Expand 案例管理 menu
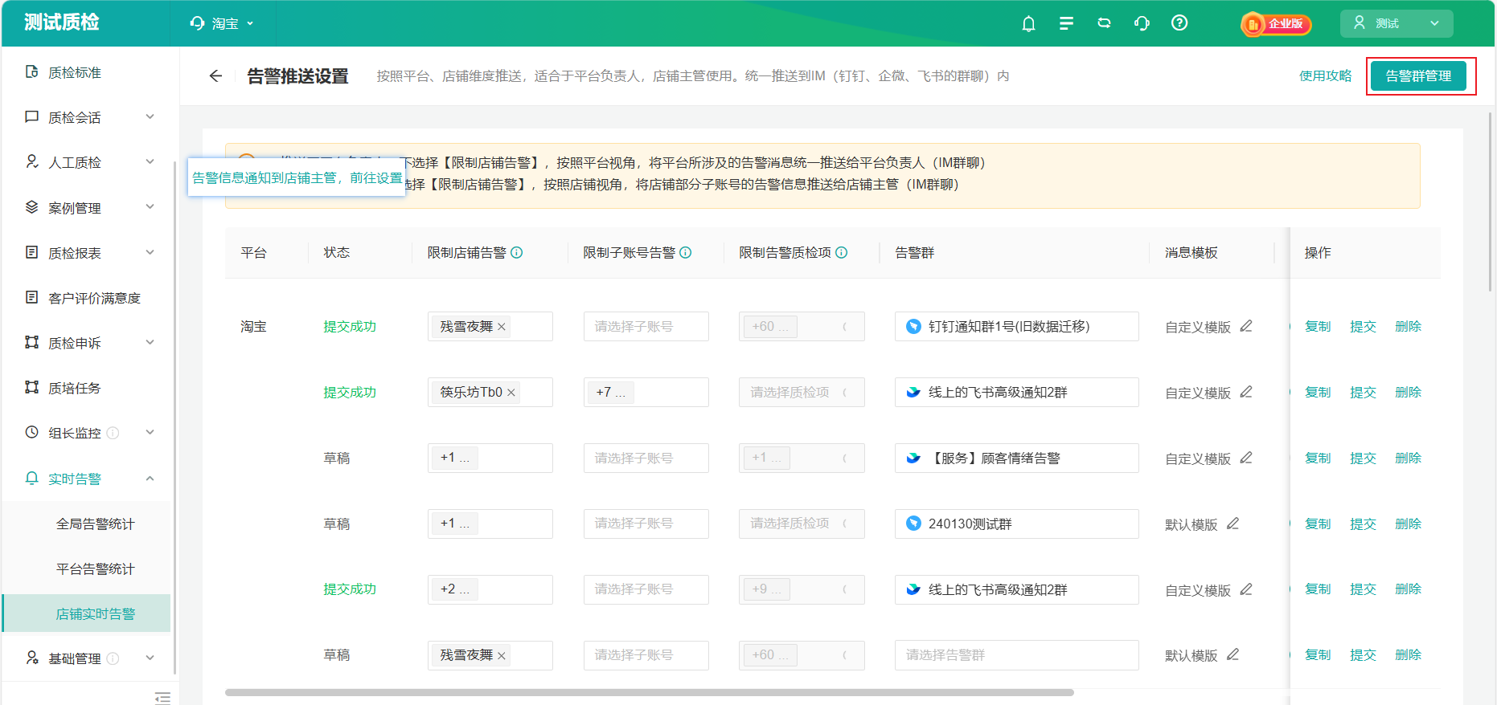This screenshot has height=705, width=1497. 150,207
